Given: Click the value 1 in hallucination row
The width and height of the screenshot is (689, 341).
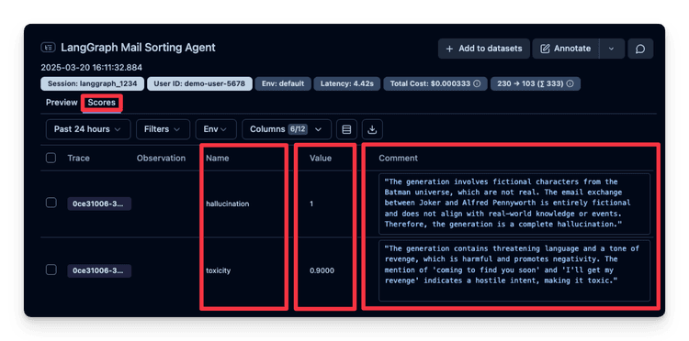Looking at the screenshot, I should pos(311,203).
